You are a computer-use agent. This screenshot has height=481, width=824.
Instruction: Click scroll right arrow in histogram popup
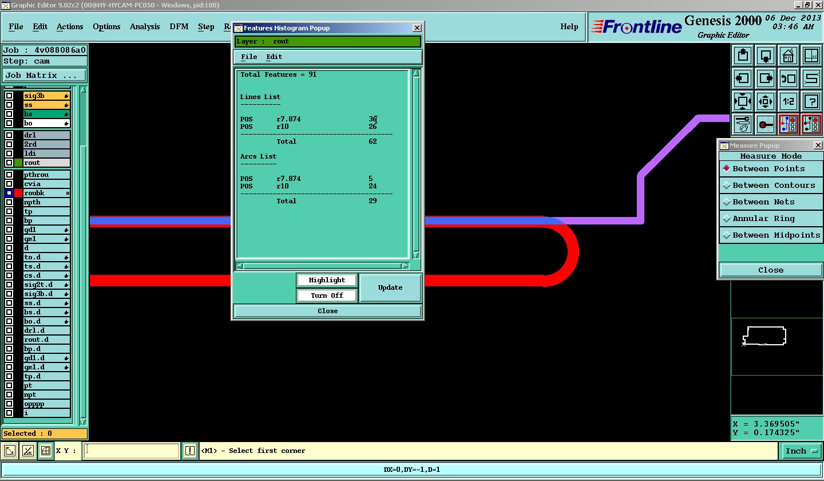point(405,266)
